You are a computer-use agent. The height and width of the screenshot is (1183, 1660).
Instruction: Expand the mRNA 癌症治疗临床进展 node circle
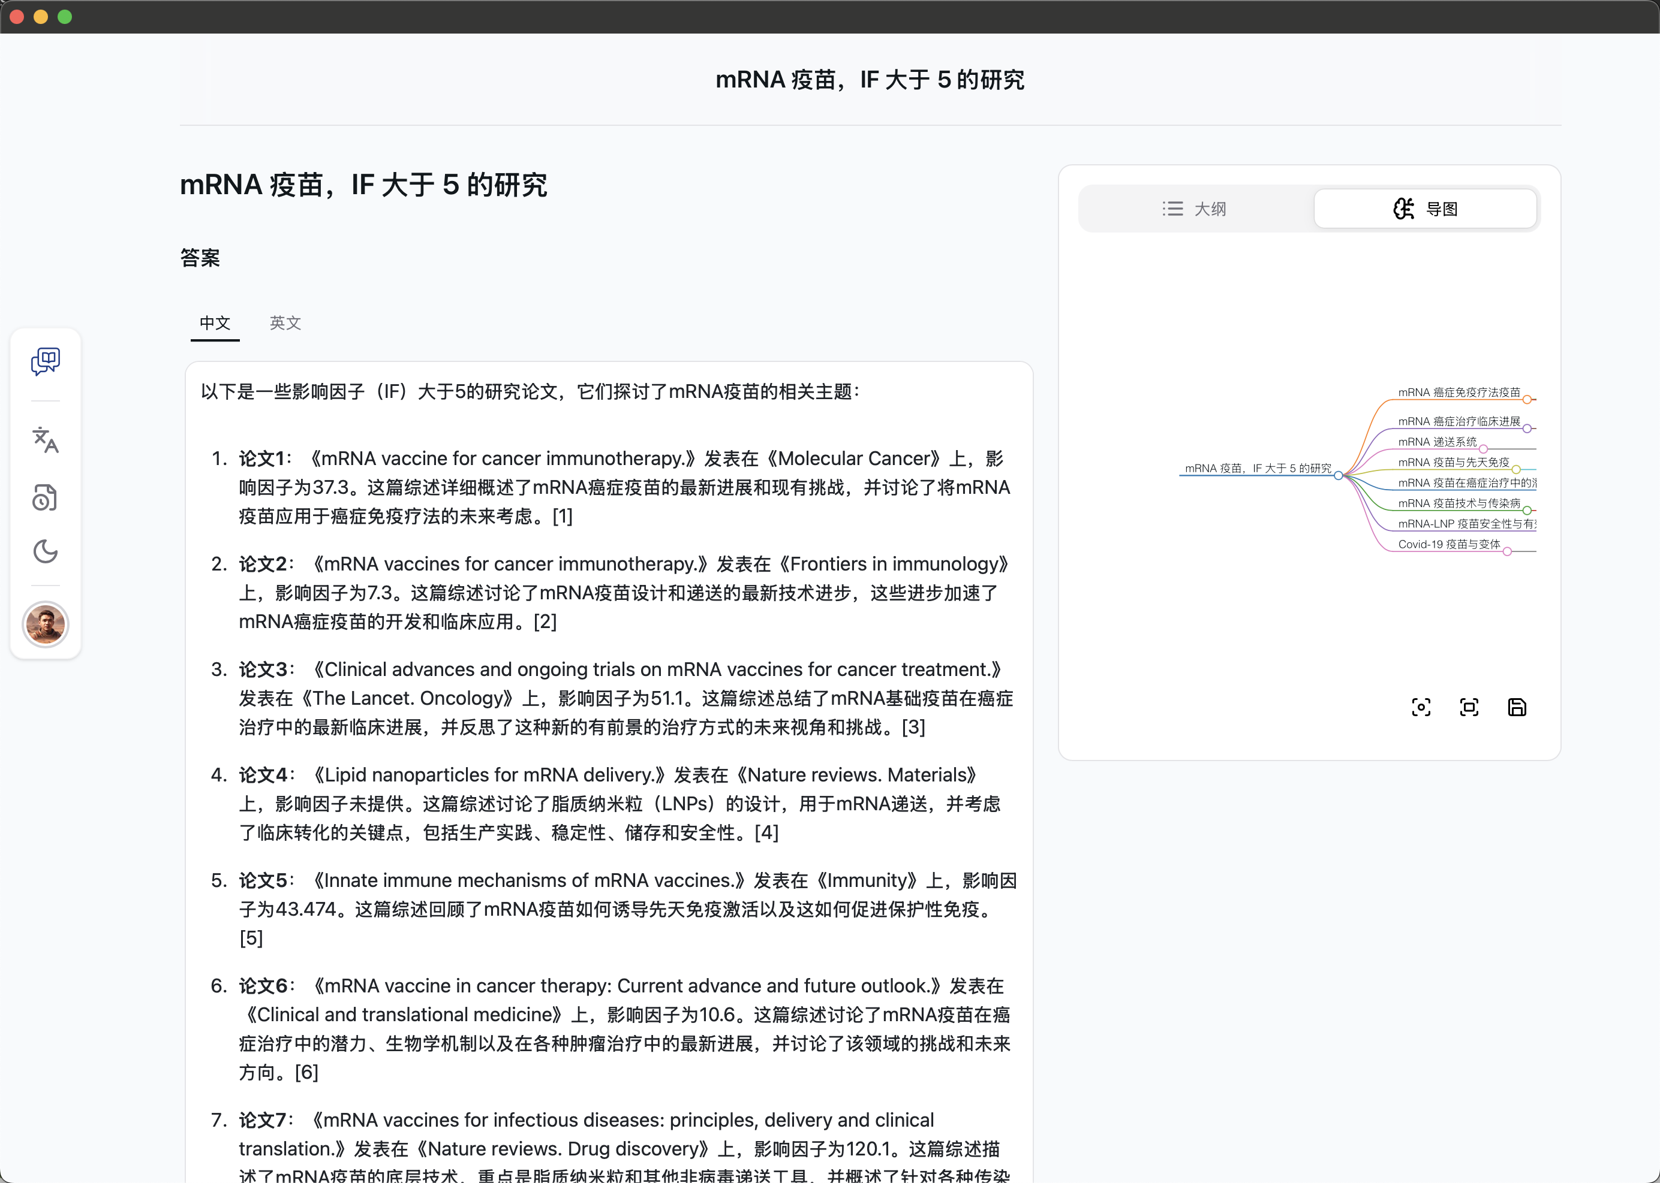point(1527,428)
